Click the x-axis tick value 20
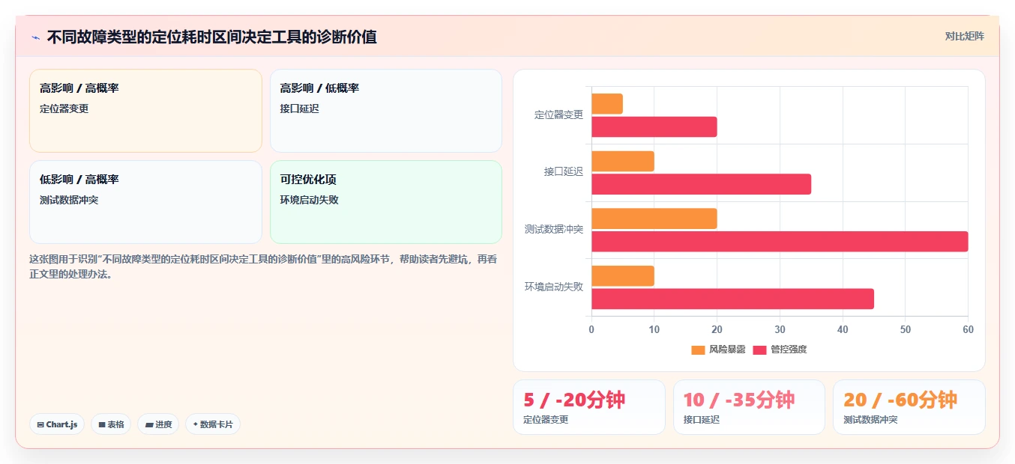 (x=717, y=329)
